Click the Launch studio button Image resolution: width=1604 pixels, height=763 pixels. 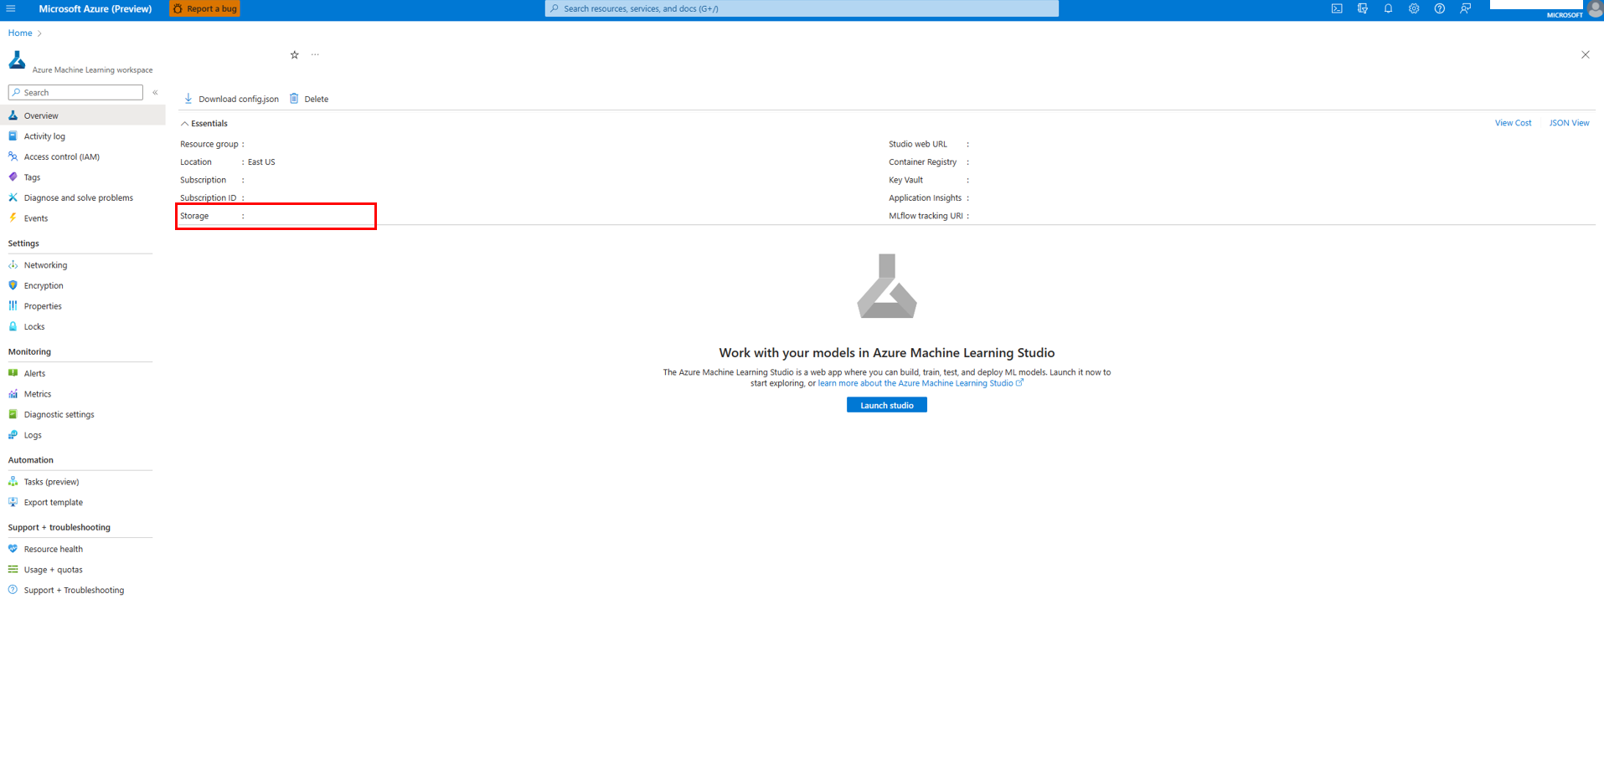point(886,405)
